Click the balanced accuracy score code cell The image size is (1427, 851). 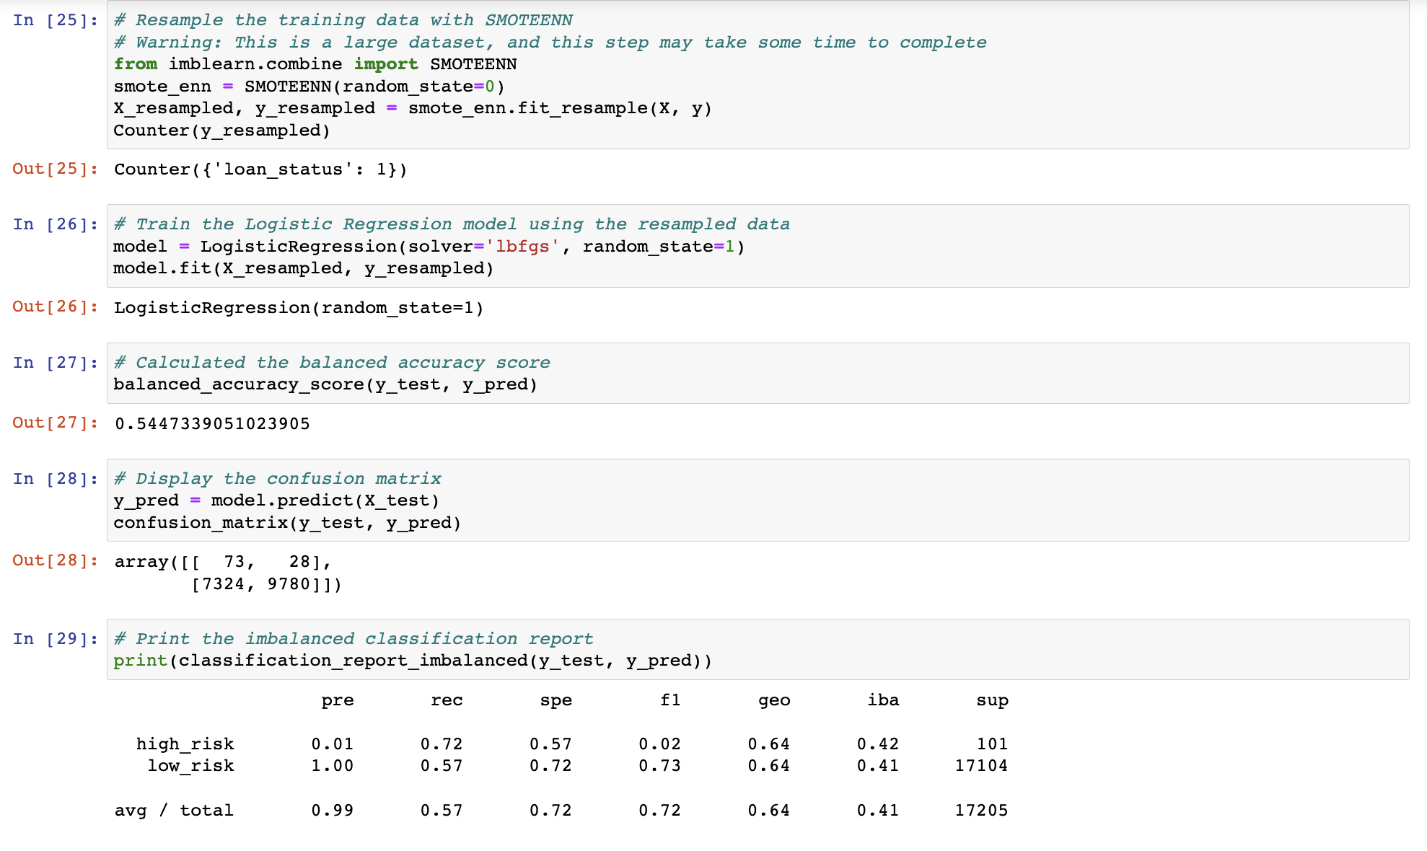click(x=758, y=374)
